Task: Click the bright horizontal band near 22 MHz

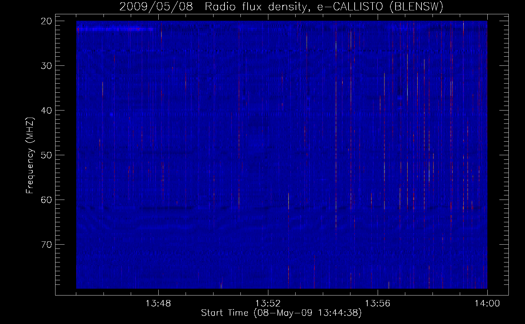Action: coord(115,29)
